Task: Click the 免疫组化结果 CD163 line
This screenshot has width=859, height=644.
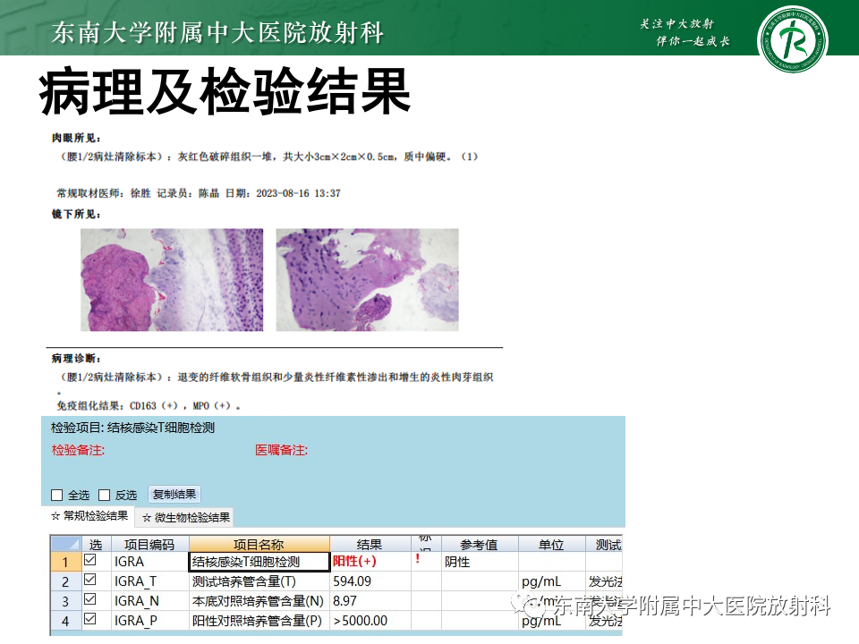Action: pyautogui.click(x=148, y=406)
